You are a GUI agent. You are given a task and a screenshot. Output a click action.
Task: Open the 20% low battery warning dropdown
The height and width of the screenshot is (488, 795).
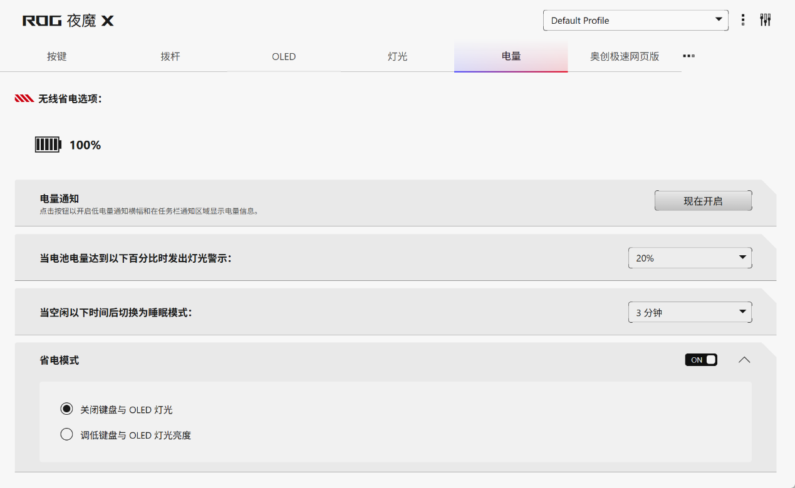(690, 258)
